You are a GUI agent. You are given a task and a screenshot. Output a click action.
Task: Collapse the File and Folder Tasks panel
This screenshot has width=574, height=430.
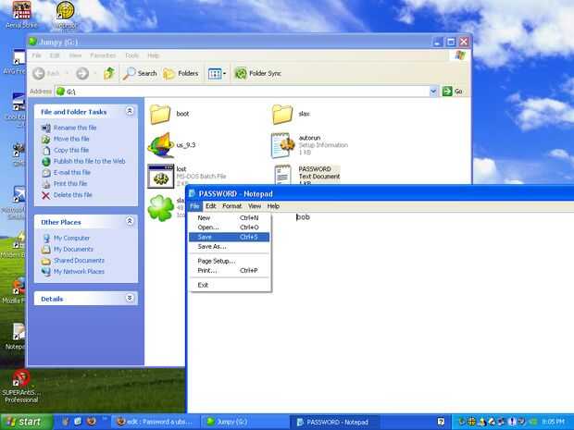130,111
